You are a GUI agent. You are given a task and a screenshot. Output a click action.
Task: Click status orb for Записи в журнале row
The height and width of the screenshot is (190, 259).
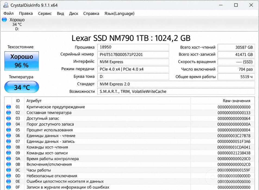(9, 187)
